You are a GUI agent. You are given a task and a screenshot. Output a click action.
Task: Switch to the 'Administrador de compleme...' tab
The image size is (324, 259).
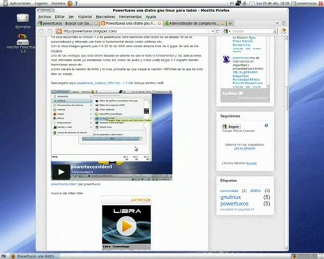tap(195, 23)
